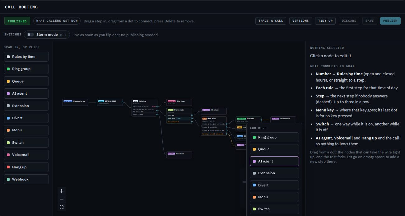Click the Not answered output dot

tap(192, 122)
